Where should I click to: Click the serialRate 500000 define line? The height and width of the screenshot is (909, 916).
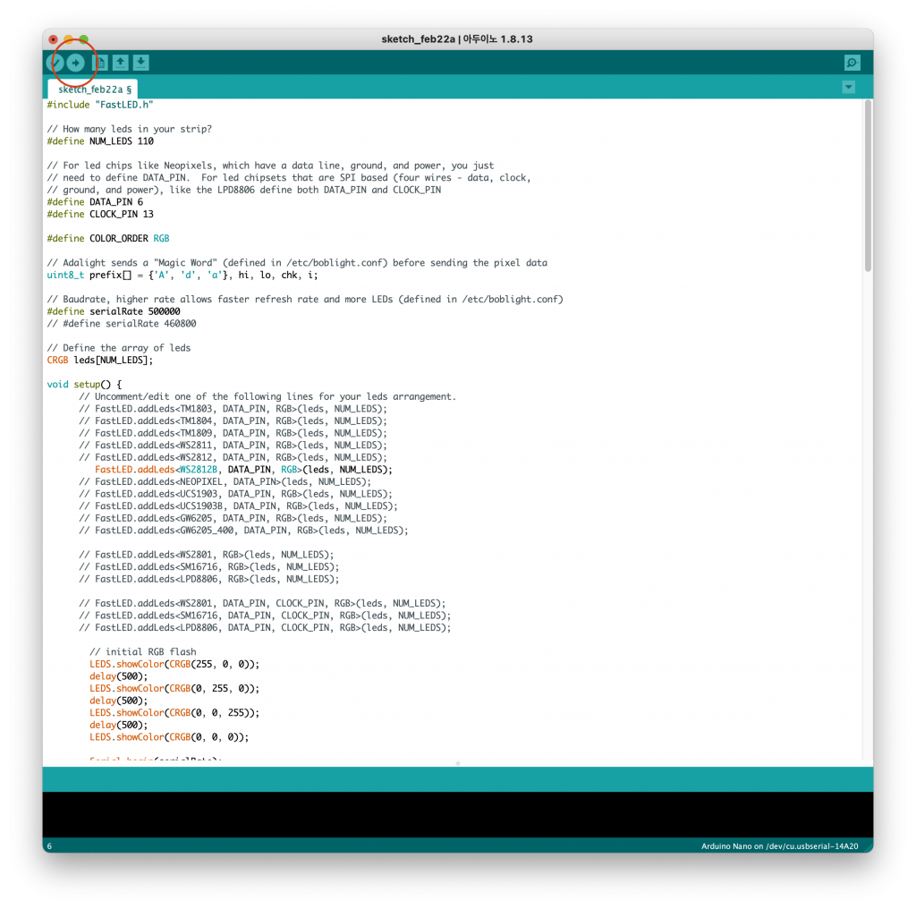(x=114, y=311)
